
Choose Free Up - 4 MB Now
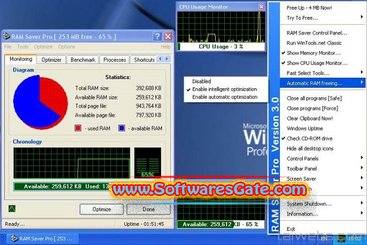coord(323,8)
